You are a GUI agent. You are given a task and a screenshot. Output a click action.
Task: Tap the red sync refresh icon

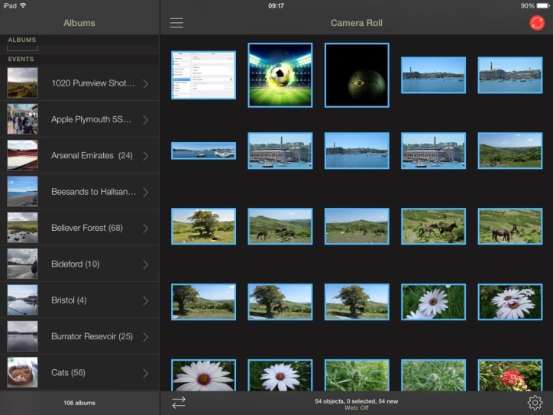[x=537, y=23]
